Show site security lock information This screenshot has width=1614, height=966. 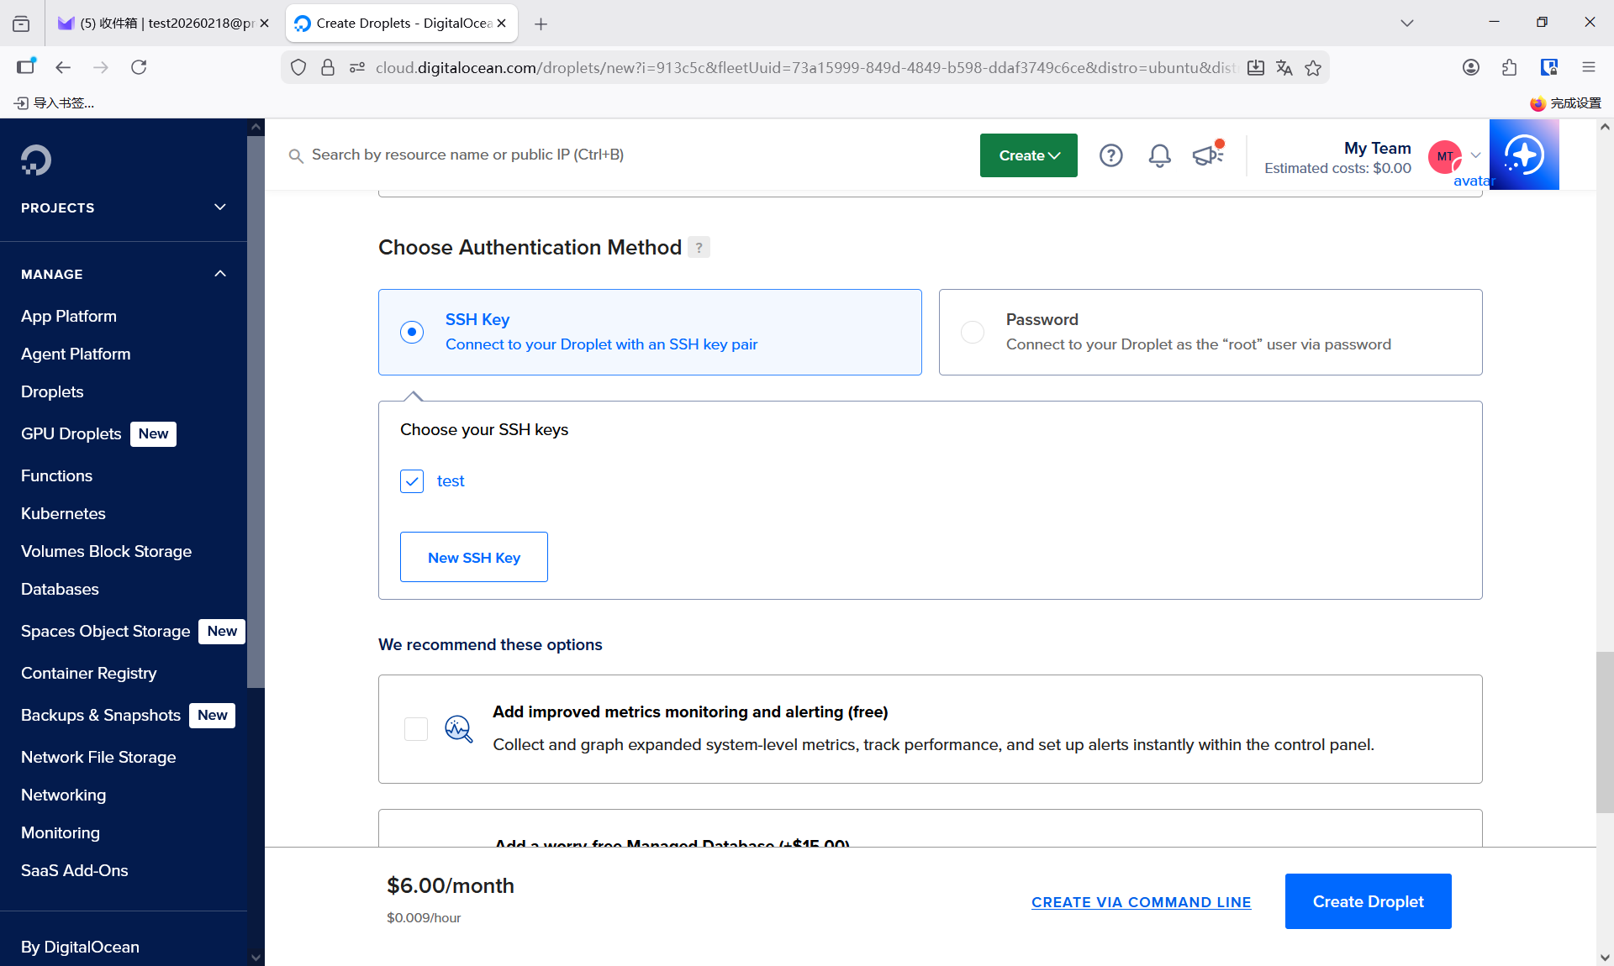328,67
